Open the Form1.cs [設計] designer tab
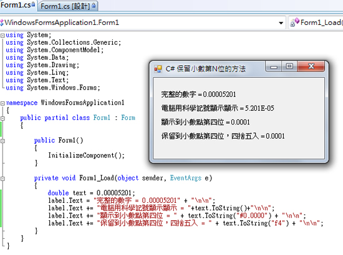The width and height of the screenshot is (343, 255). 68,6
